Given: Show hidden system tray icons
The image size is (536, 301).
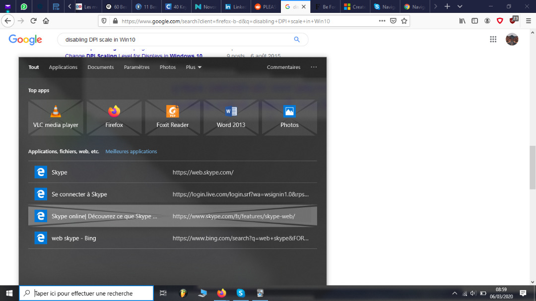Looking at the screenshot, I should (455, 293).
